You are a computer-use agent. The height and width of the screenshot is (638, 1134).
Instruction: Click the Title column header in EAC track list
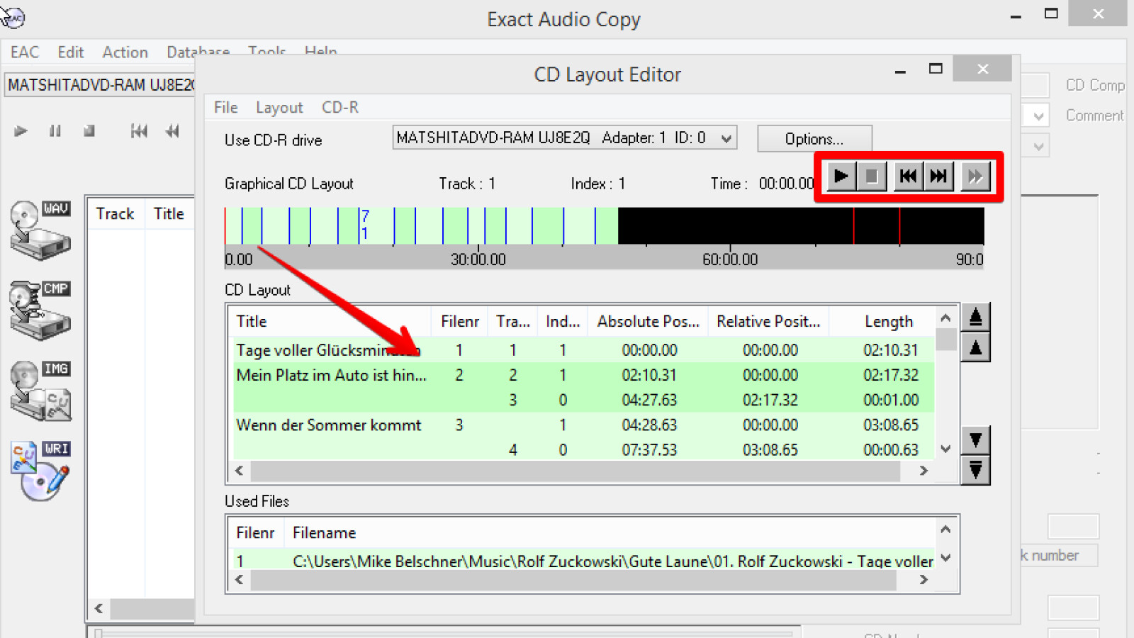pyautogui.click(x=169, y=213)
